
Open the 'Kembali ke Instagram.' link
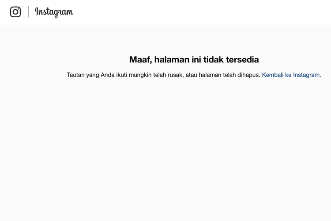coord(291,75)
